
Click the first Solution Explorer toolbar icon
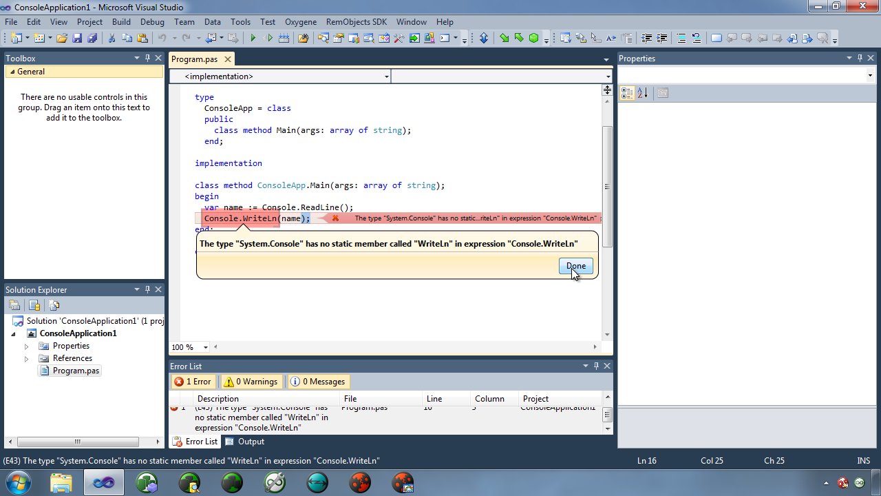coord(14,305)
